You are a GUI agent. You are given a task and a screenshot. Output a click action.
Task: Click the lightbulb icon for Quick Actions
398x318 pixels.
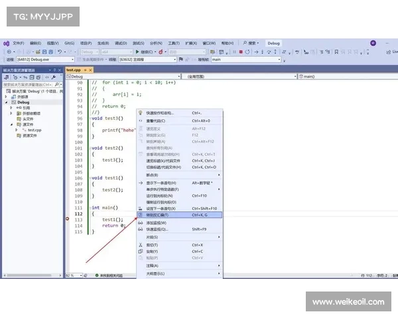[141, 113]
